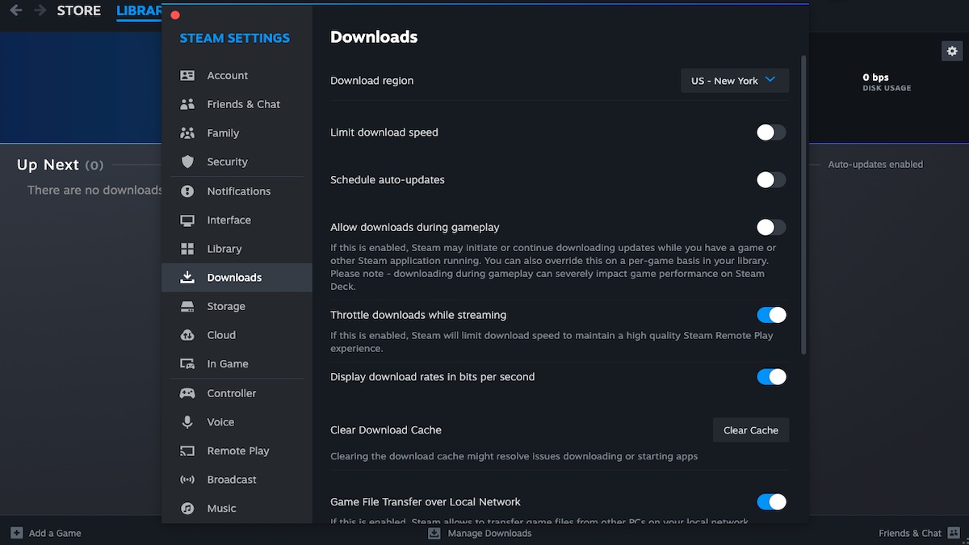Viewport: 969px width, 545px height.
Task: Click the Security shield icon
Action: [x=187, y=161]
